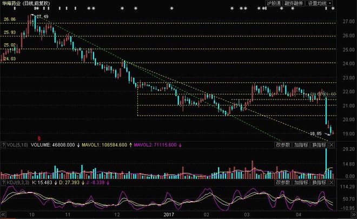This screenshot has height=219, width=357.
Task: Click the 华海药业 stock title
Action: point(11,3)
